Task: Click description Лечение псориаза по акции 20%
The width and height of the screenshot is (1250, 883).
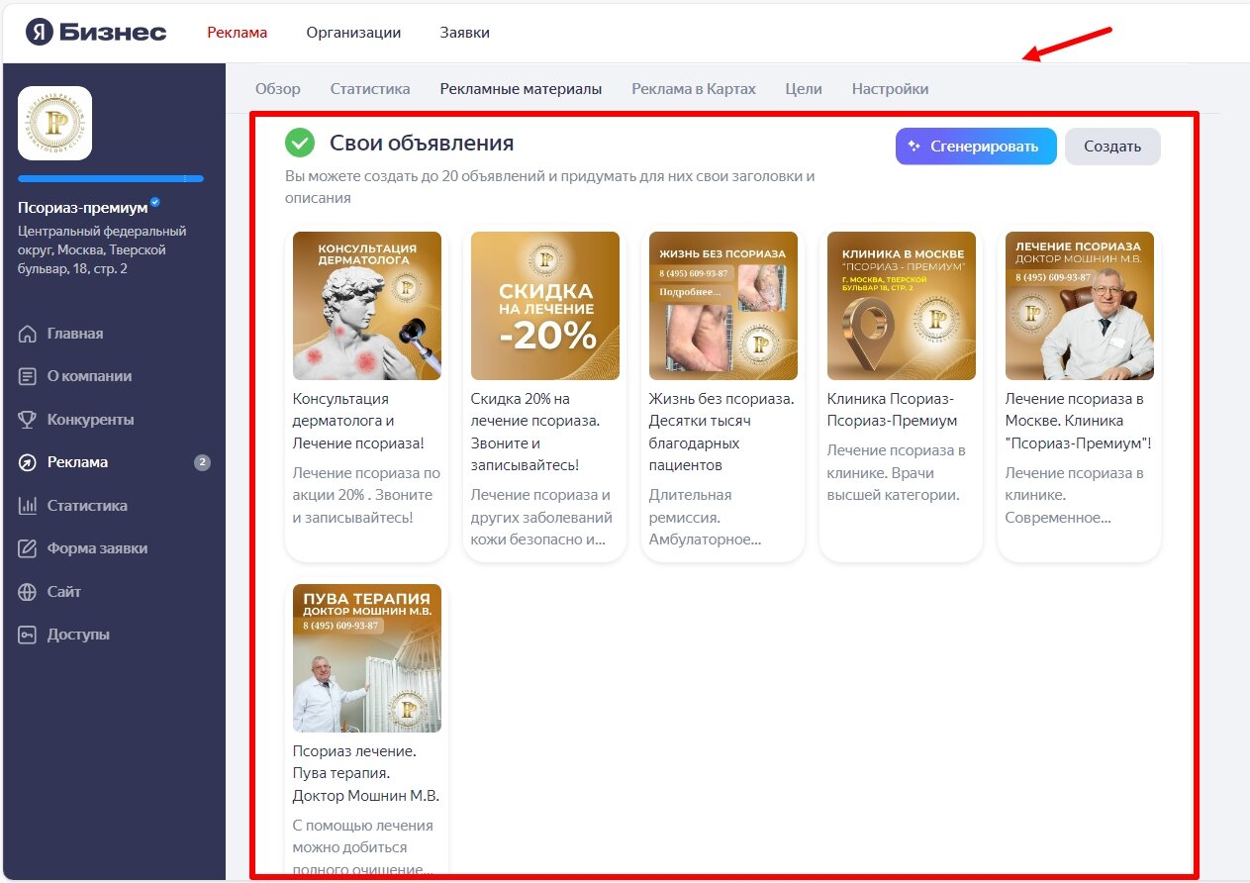Action: [x=367, y=495]
